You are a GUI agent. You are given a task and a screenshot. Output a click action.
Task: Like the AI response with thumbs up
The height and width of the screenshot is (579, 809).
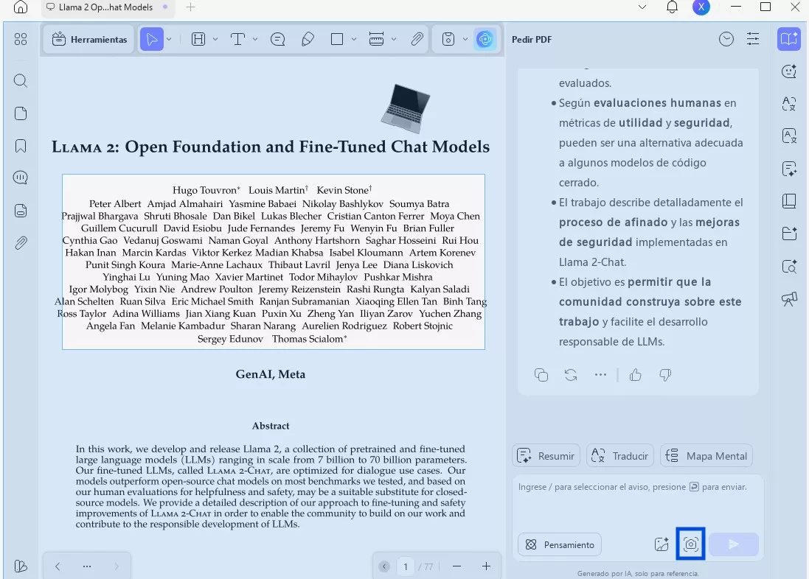(636, 375)
